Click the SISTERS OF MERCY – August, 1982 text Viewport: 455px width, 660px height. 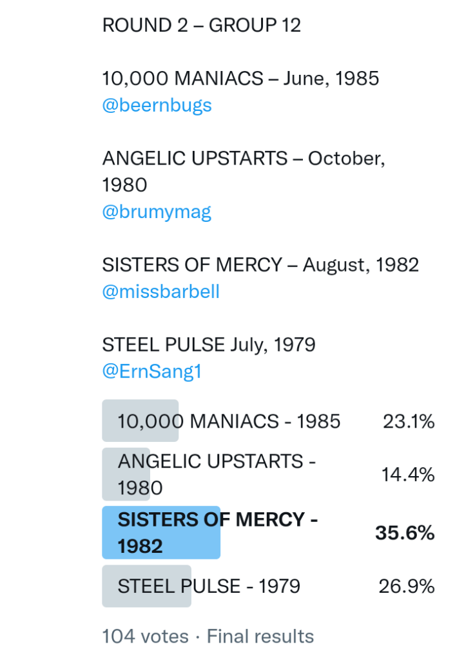click(x=260, y=265)
